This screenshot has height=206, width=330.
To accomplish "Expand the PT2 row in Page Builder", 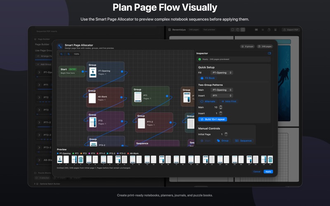I will pos(39,97).
